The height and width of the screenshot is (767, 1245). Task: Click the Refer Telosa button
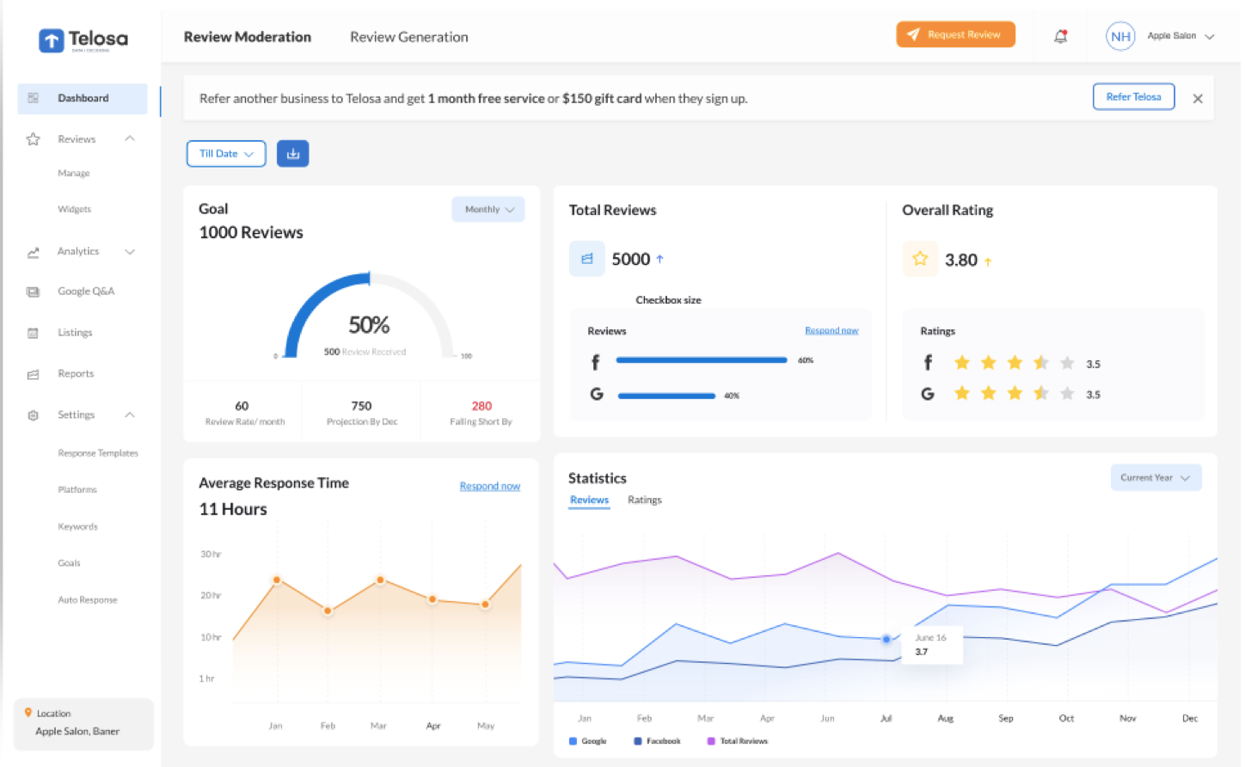pyautogui.click(x=1133, y=97)
